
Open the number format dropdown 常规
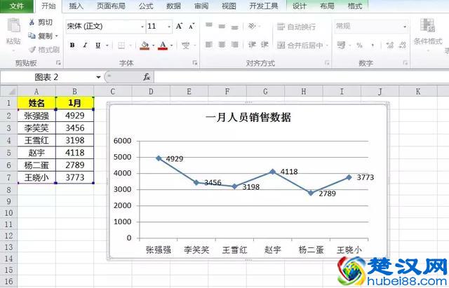[405, 27]
